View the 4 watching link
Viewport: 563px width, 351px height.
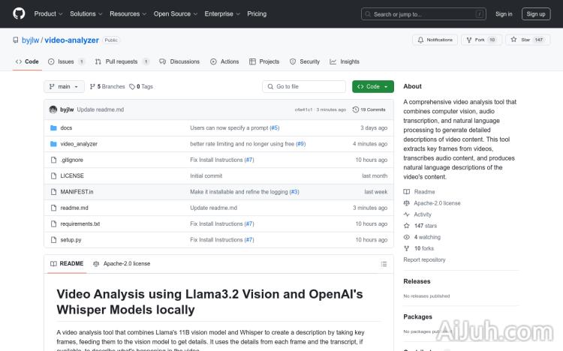click(422, 237)
